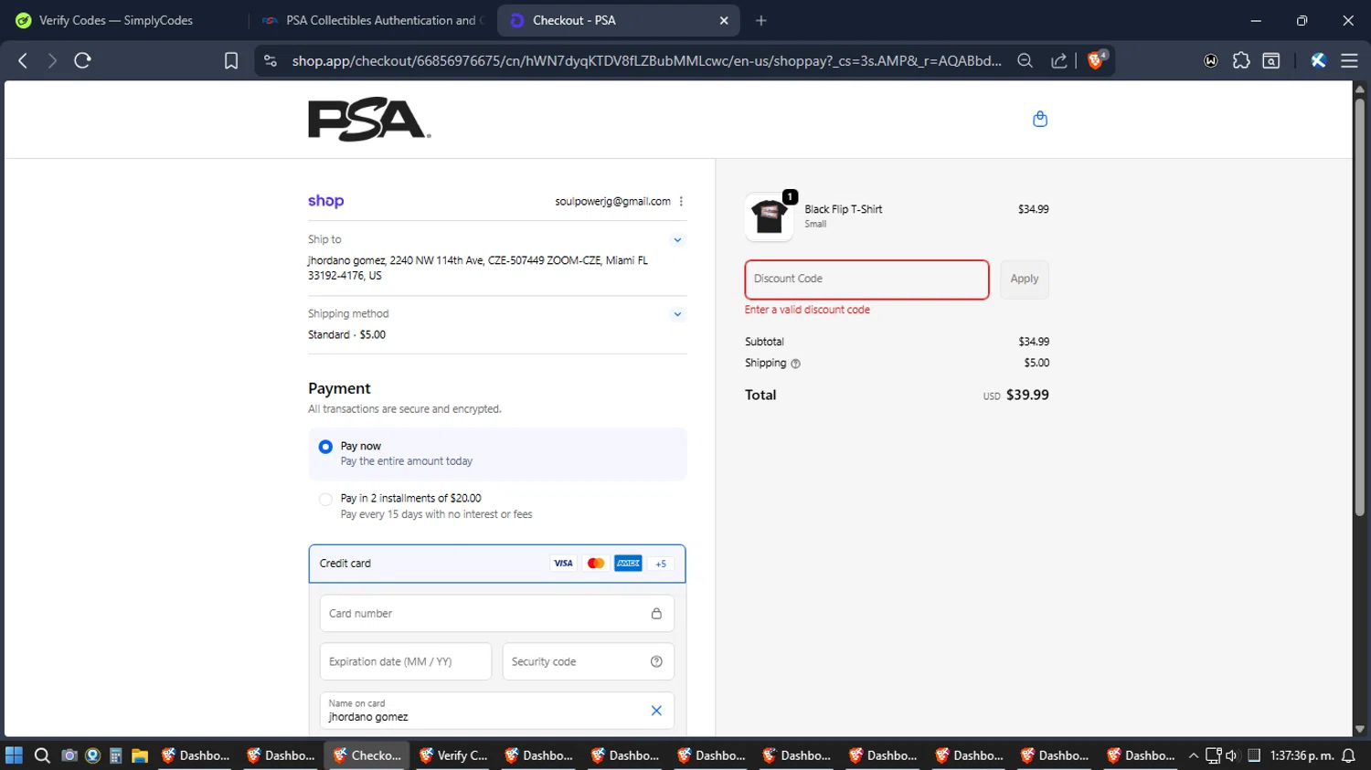Go back with the browser back arrow
This screenshot has width=1371, height=770.
[x=23, y=60]
